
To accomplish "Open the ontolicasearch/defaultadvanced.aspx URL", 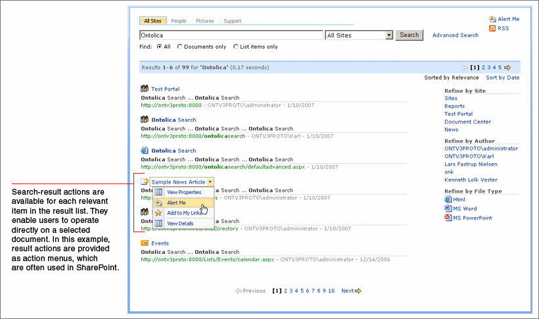I will (223, 167).
